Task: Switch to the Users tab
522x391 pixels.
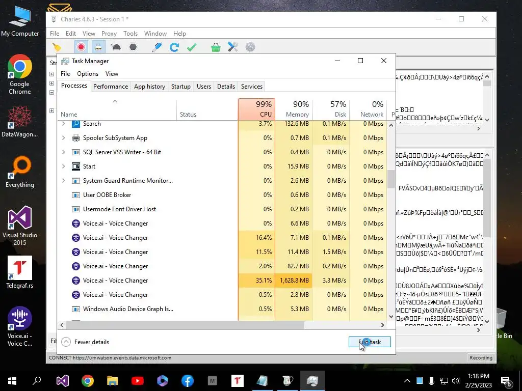Action: pos(204,87)
